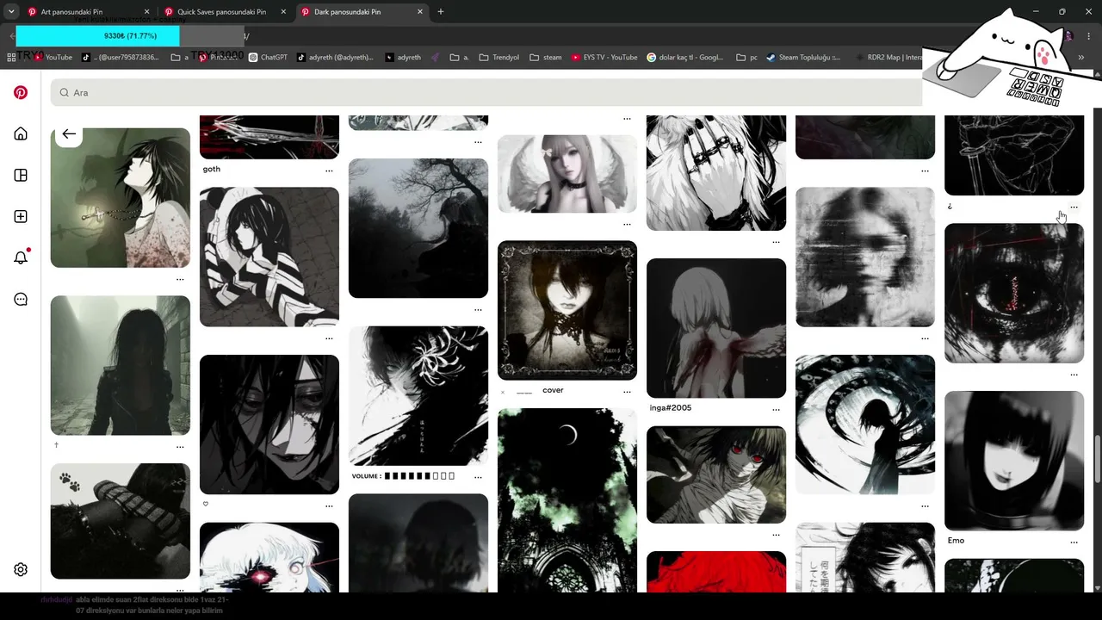Click the 'inga#2005' pin title
Viewport: 1102px width, 620px height.
point(671,407)
